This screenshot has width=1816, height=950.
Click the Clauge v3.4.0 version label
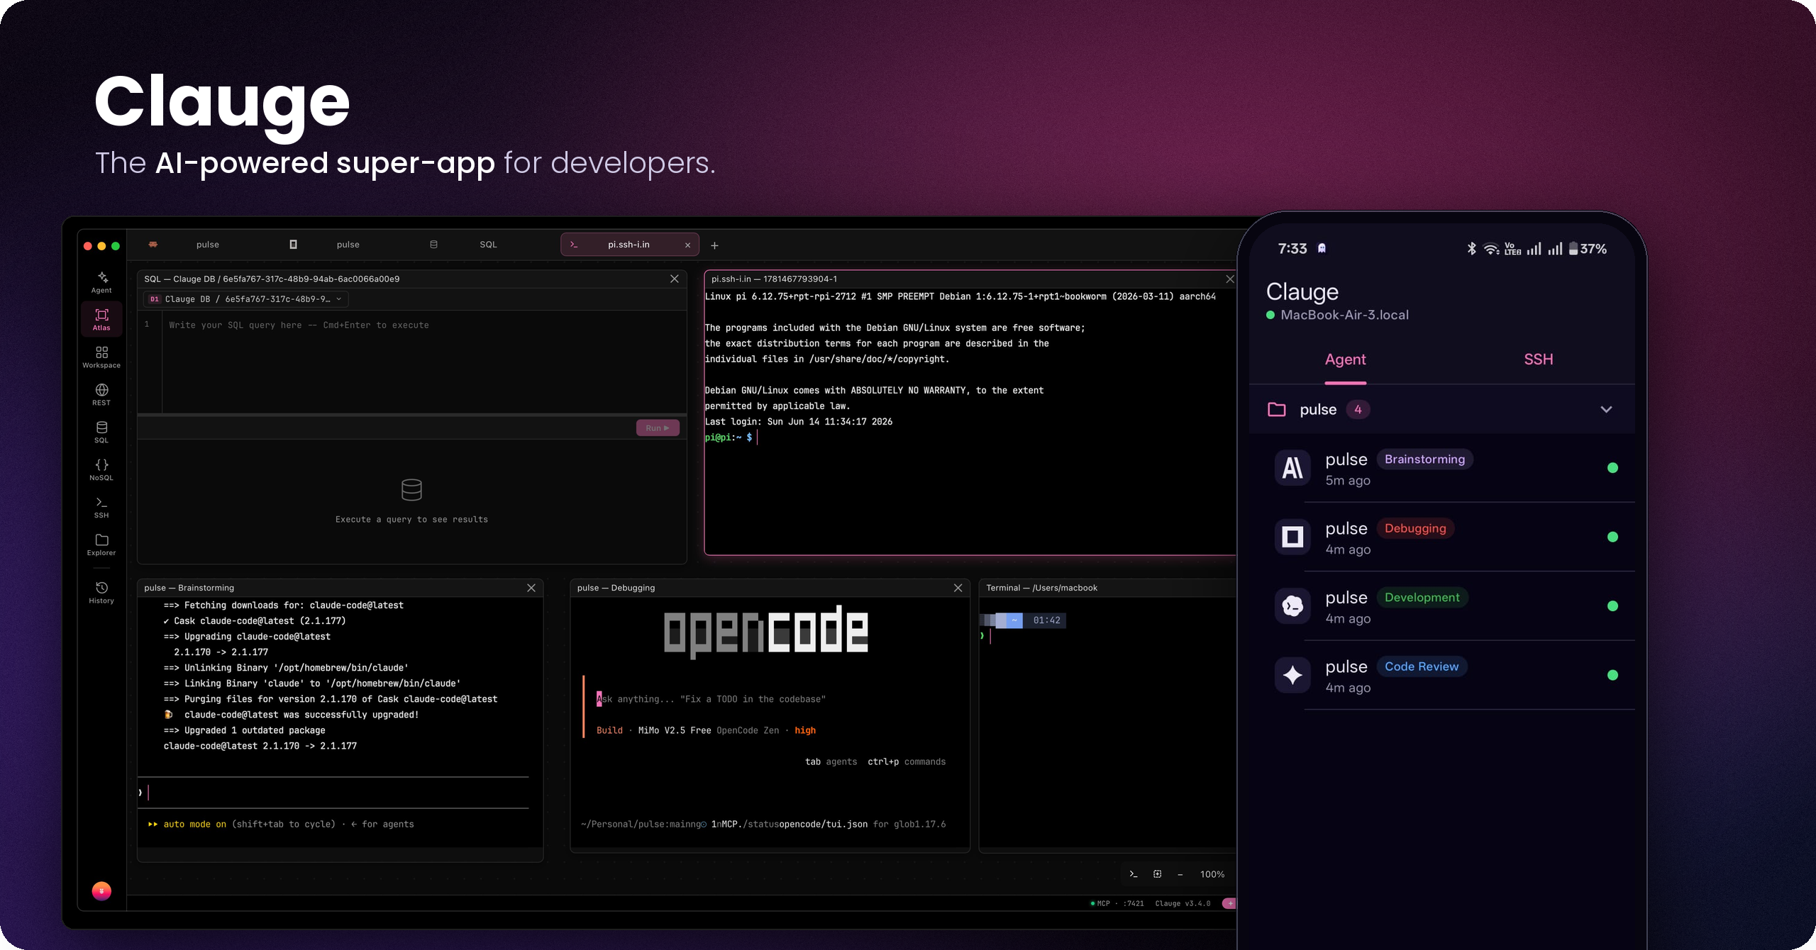point(1183,903)
